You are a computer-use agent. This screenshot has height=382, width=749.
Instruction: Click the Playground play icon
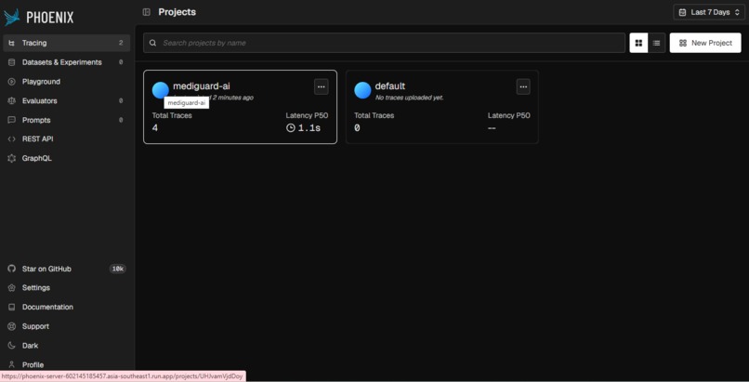pos(12,82)
